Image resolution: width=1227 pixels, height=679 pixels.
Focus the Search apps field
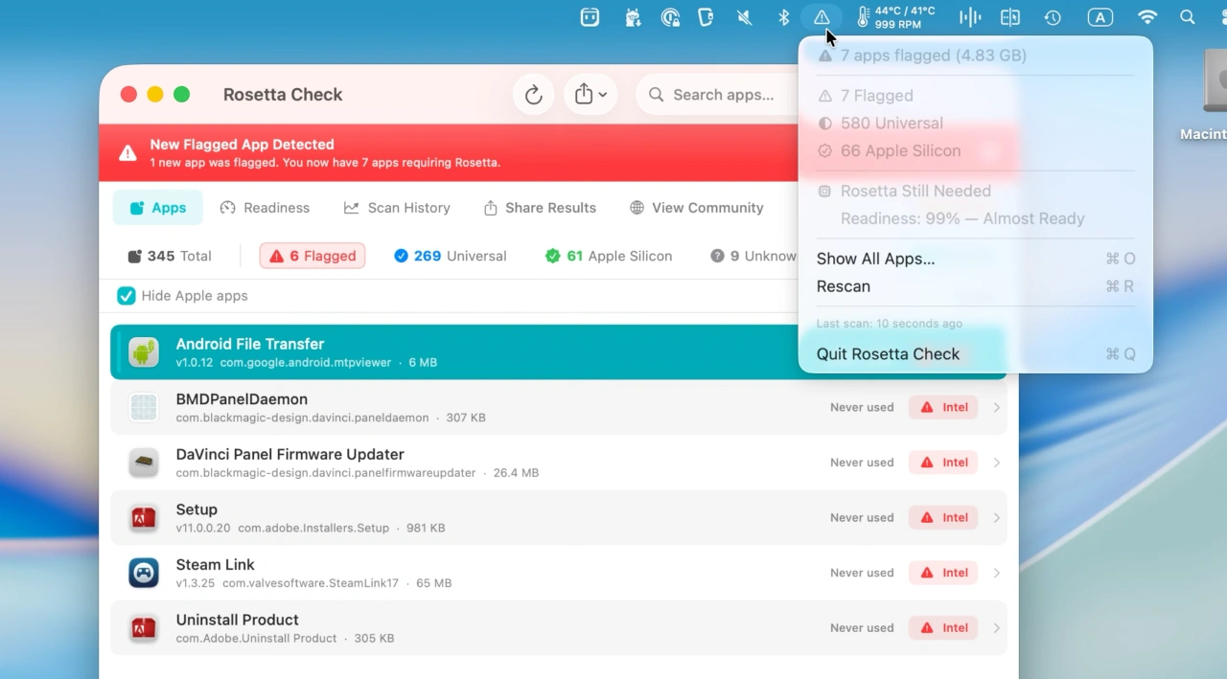pyautogui.click(x=717, y=95)
